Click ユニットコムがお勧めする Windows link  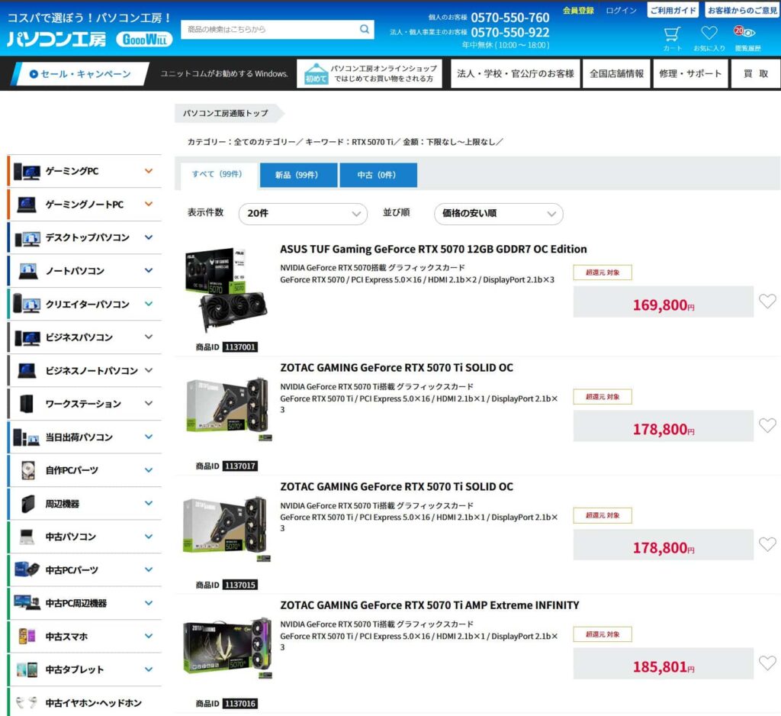point(224,74)
